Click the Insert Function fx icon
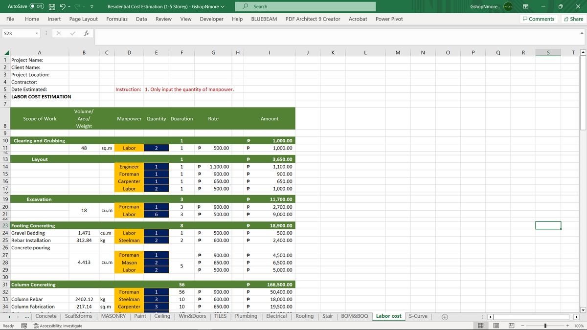This screenshot has width=587, height=330. (86, 34)
